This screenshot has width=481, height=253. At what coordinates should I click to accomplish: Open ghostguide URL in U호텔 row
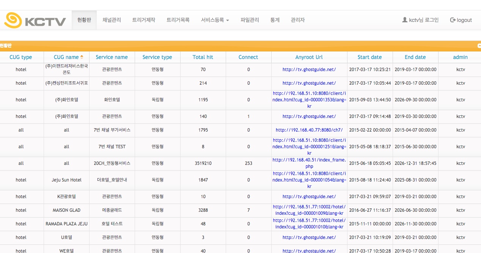[309, 237]
